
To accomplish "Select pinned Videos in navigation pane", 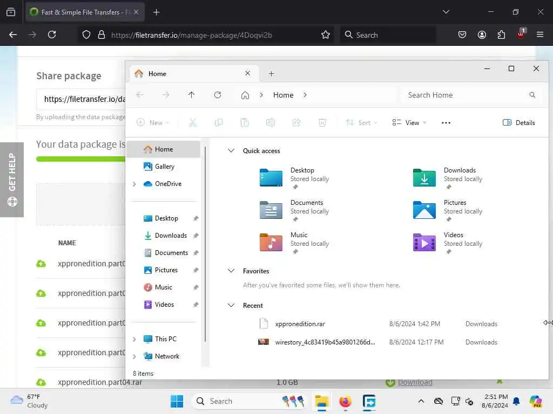I will [x=163, y=305].
